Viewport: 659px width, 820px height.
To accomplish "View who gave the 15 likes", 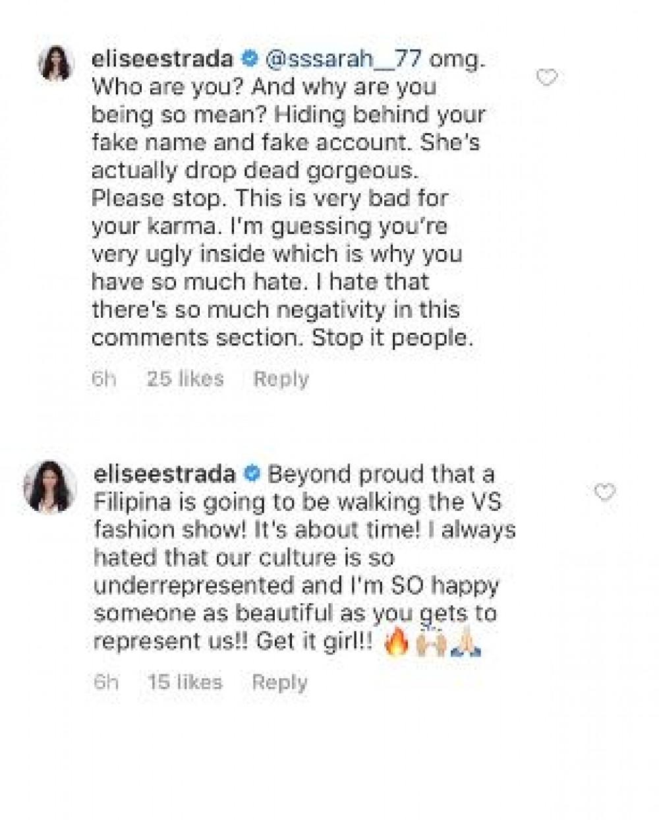I will pyautogui.click(x=185, y=682).
